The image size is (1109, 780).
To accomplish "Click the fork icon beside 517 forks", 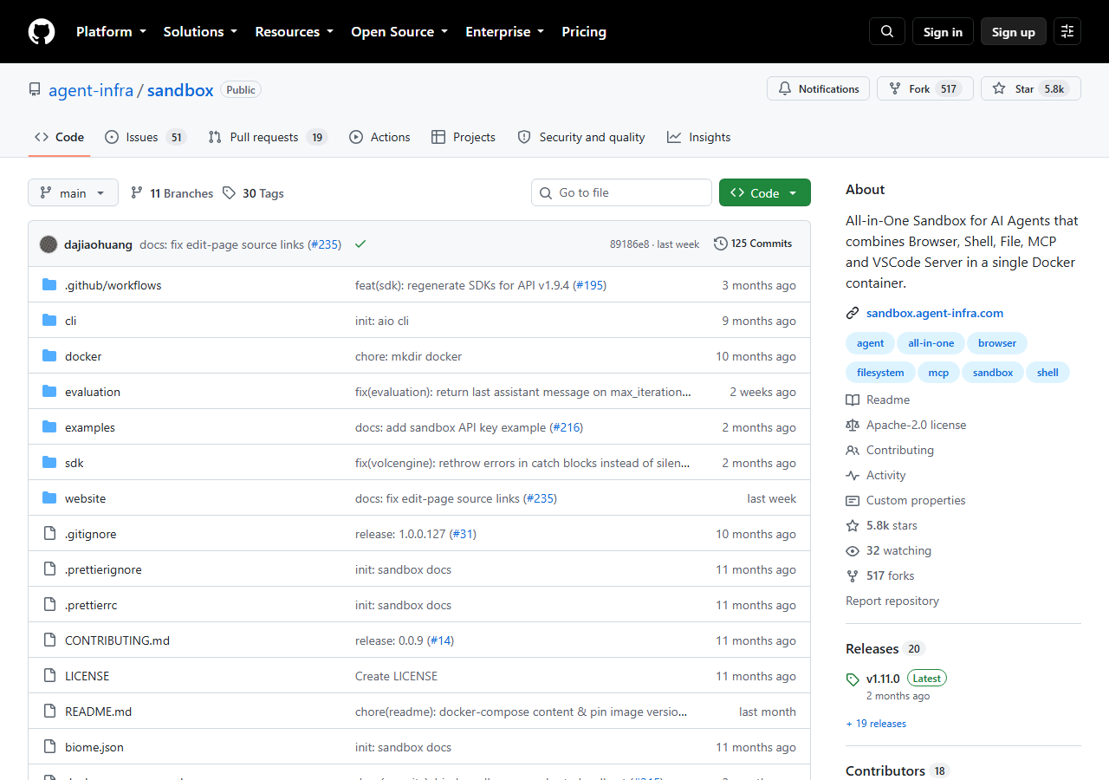I will click(x=853, y=575).
